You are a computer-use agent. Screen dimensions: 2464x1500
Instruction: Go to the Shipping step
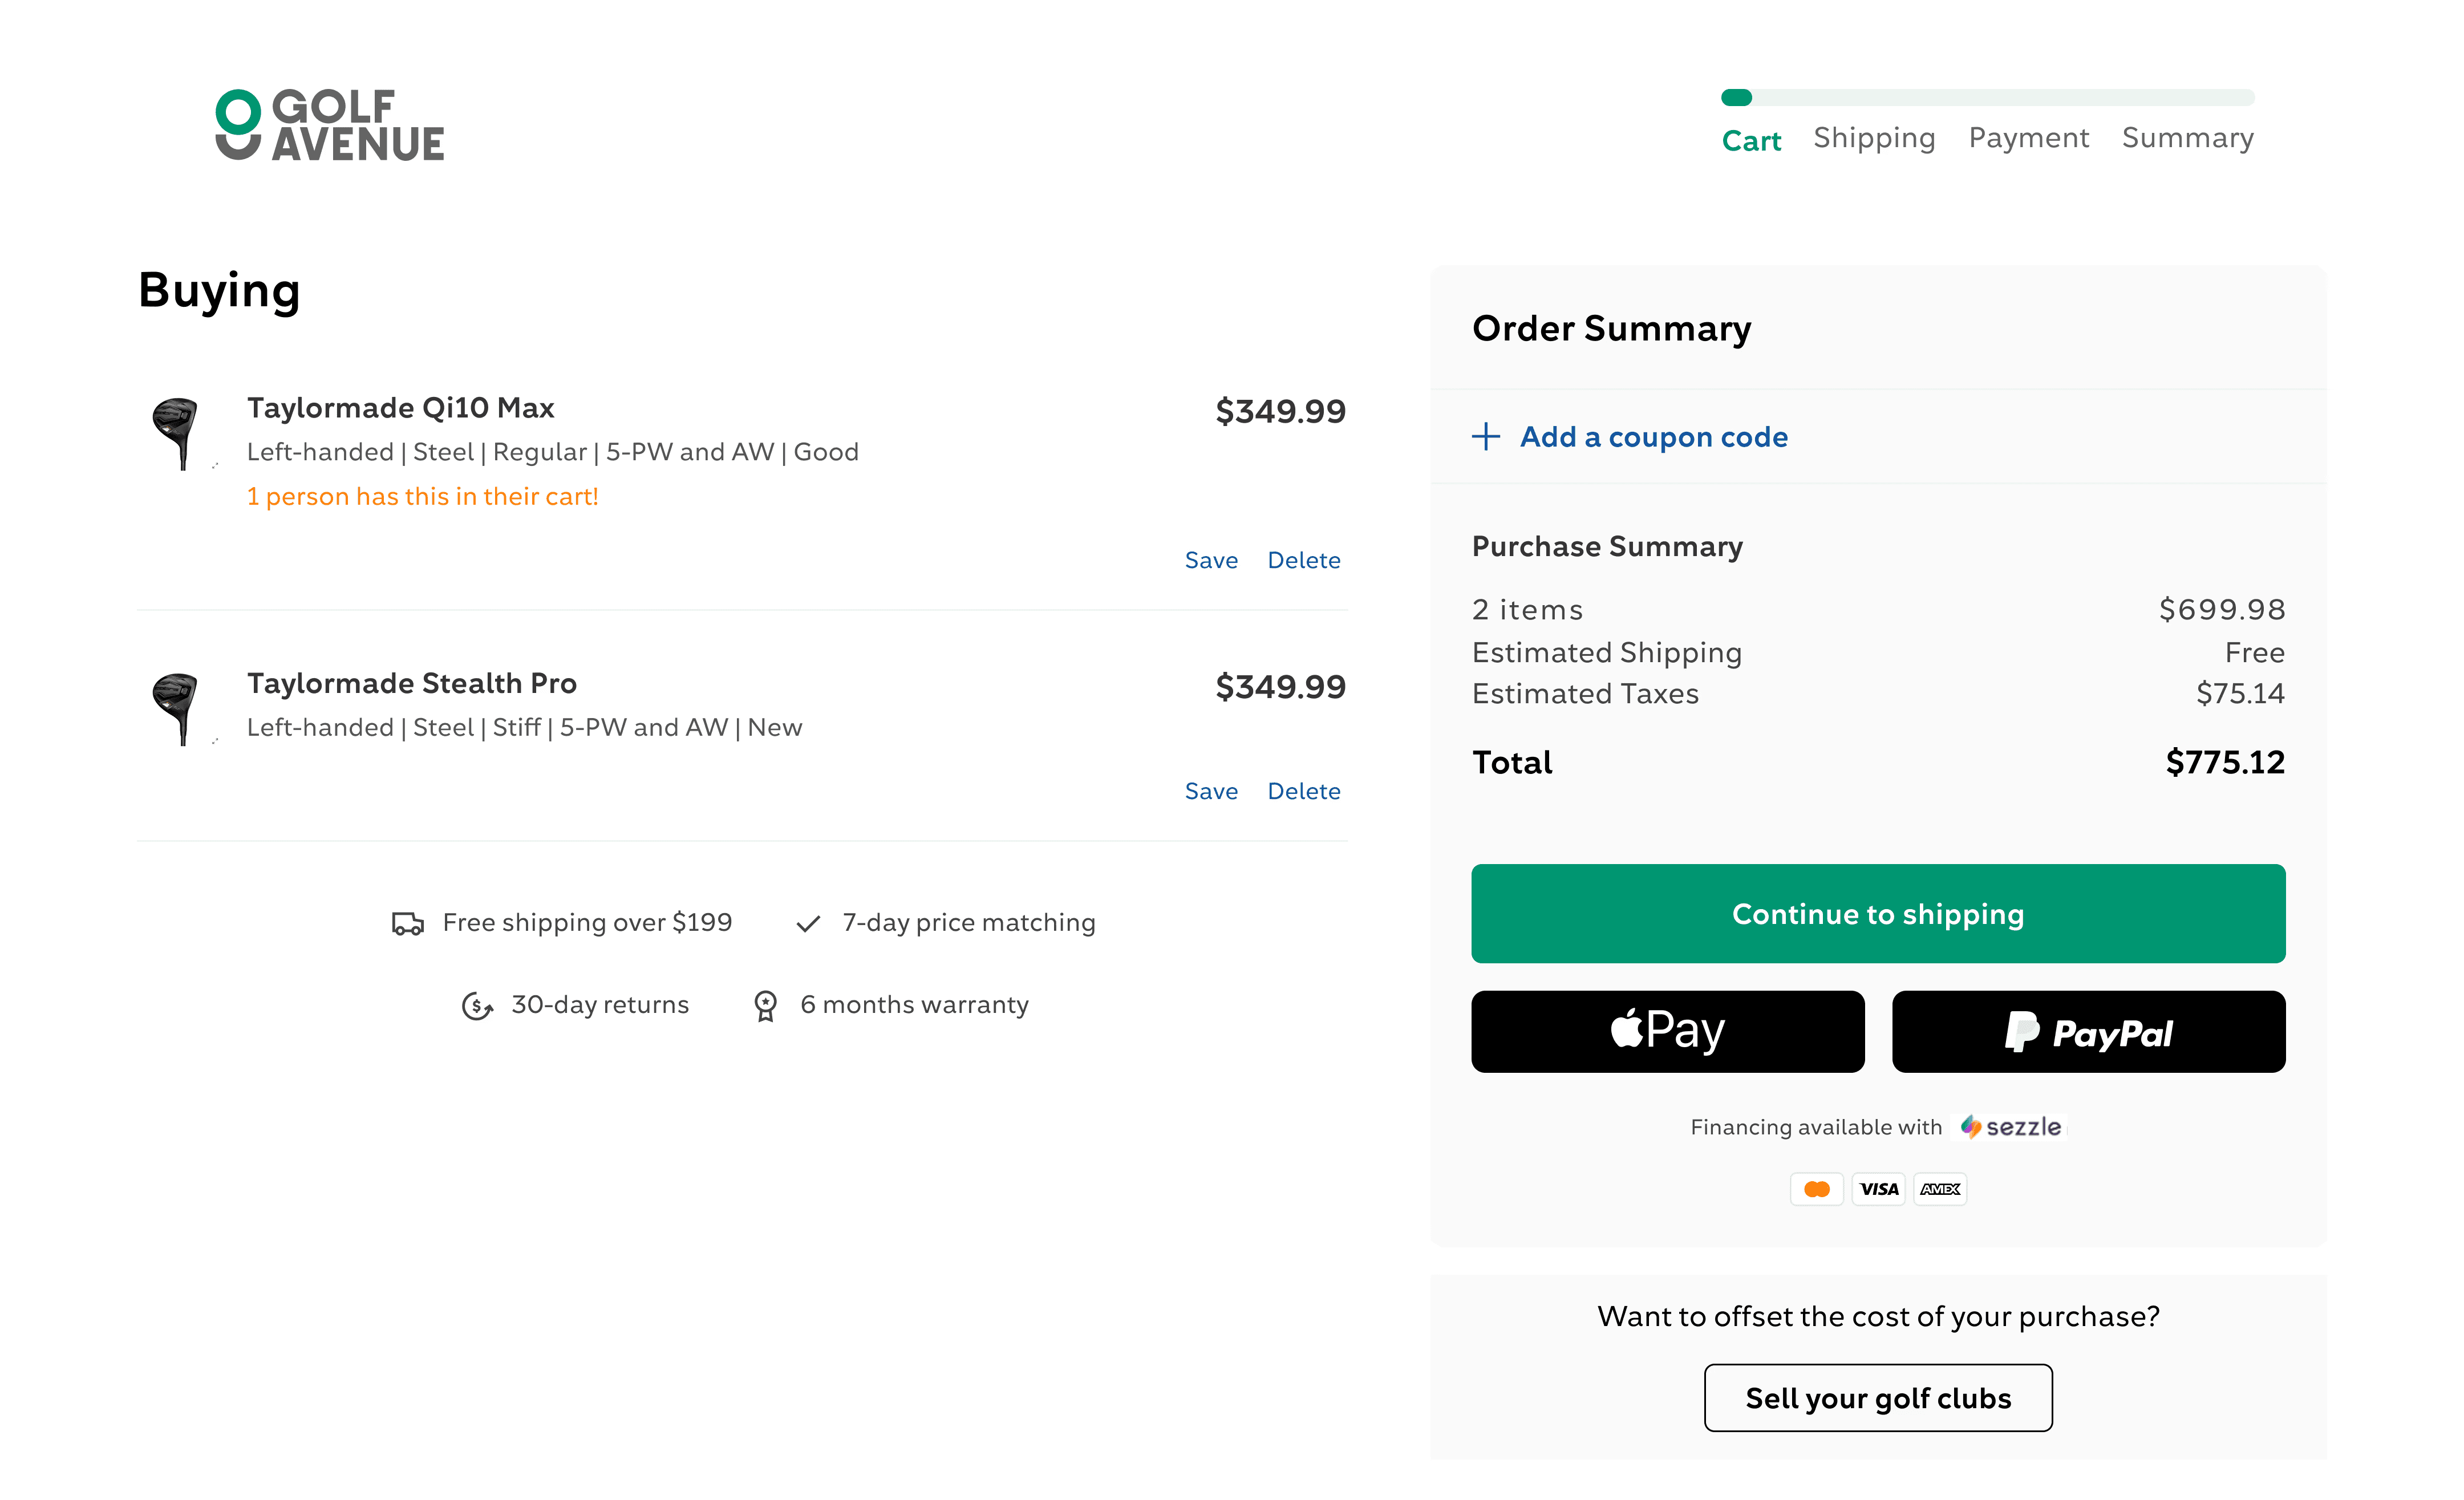(x=1874, y=138)
